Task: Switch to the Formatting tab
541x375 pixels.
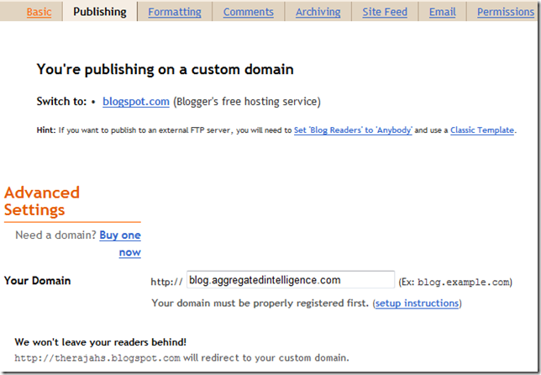Action: click(175, 12)
